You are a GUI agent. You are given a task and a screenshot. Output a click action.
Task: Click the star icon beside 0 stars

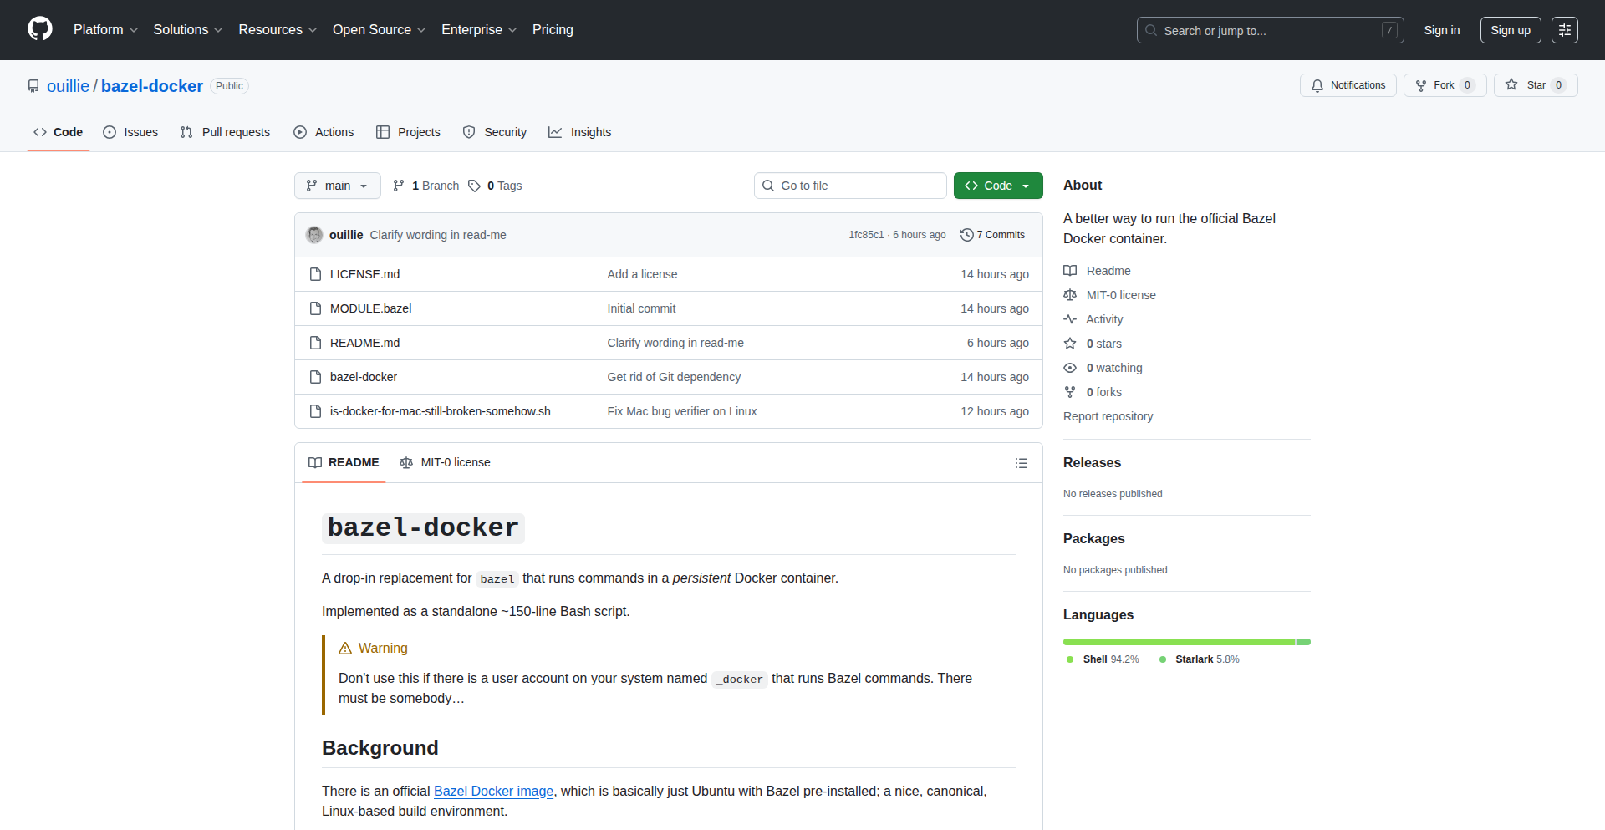point(1070,344)
